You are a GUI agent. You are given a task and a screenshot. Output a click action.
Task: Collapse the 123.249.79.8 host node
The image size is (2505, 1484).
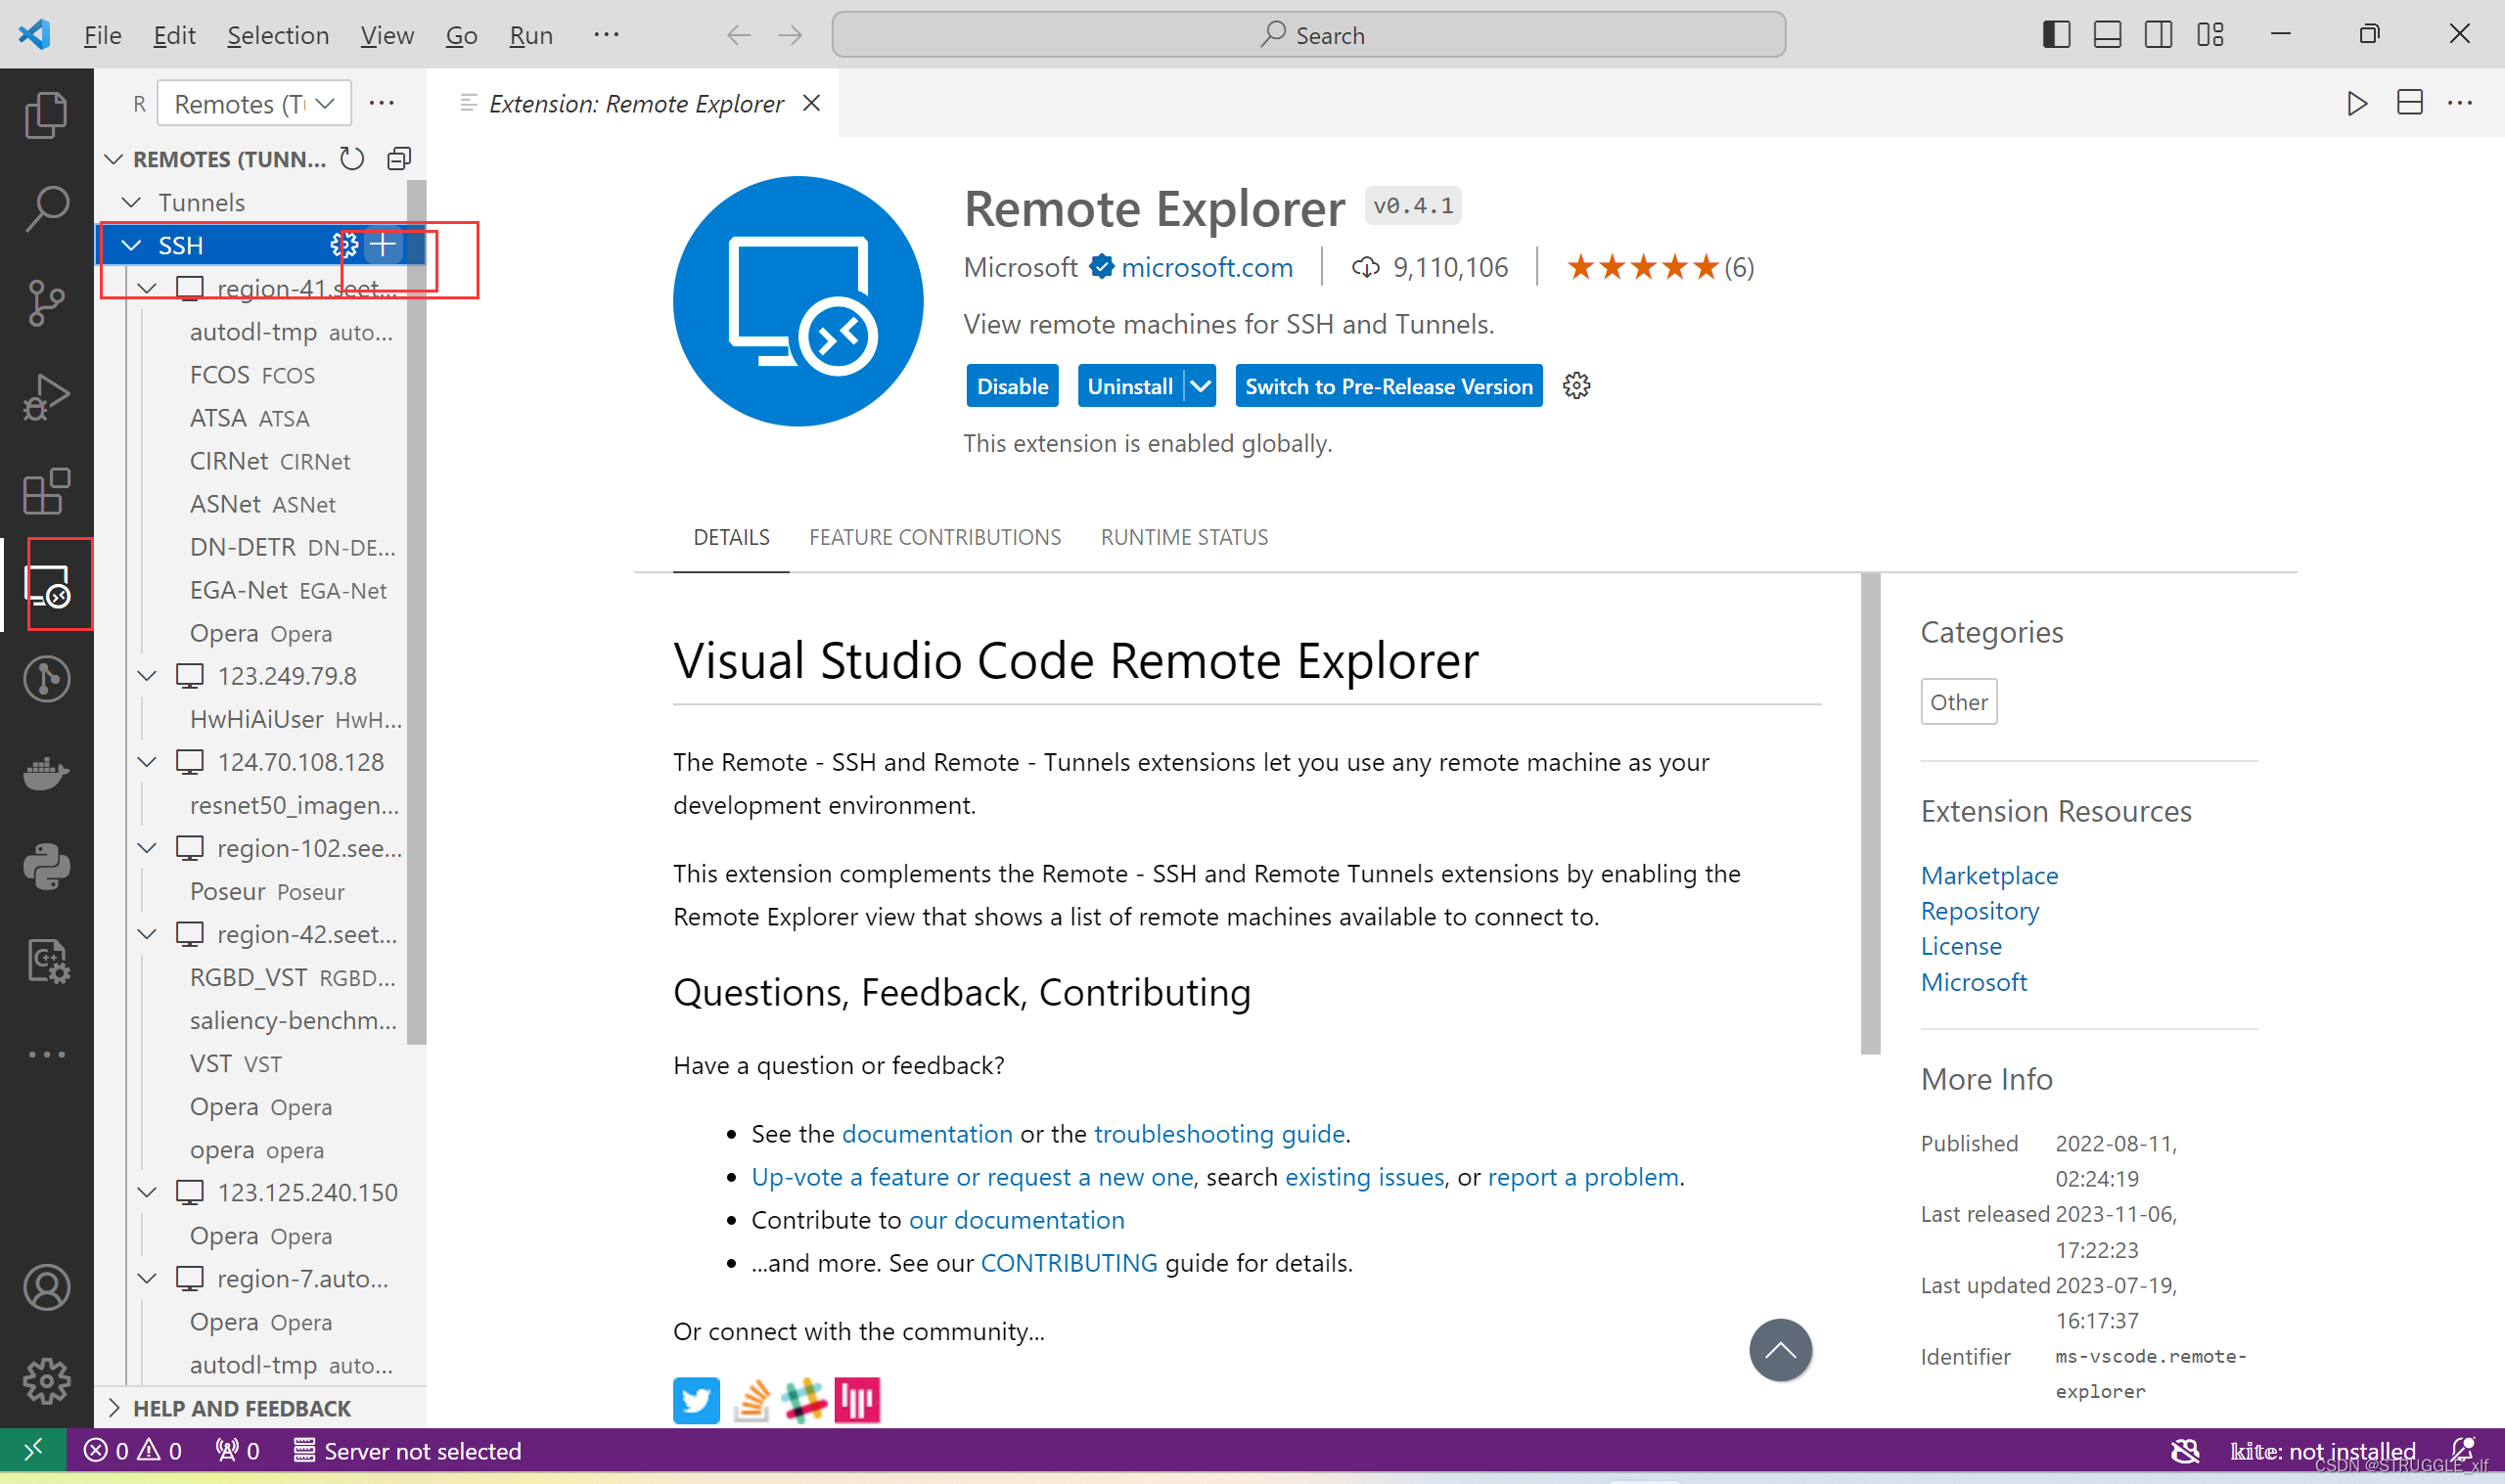click(148, 676)
